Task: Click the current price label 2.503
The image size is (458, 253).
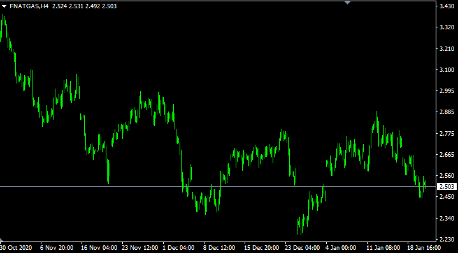Action: (447, 186)
